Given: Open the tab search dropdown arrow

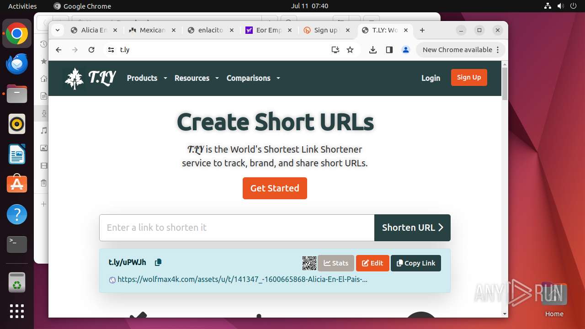Looking at the screenshot, I should (x=58, y=30).
